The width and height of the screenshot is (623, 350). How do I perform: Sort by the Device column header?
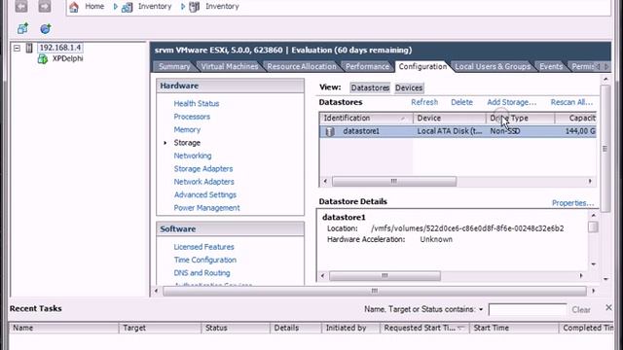(450, 119)
